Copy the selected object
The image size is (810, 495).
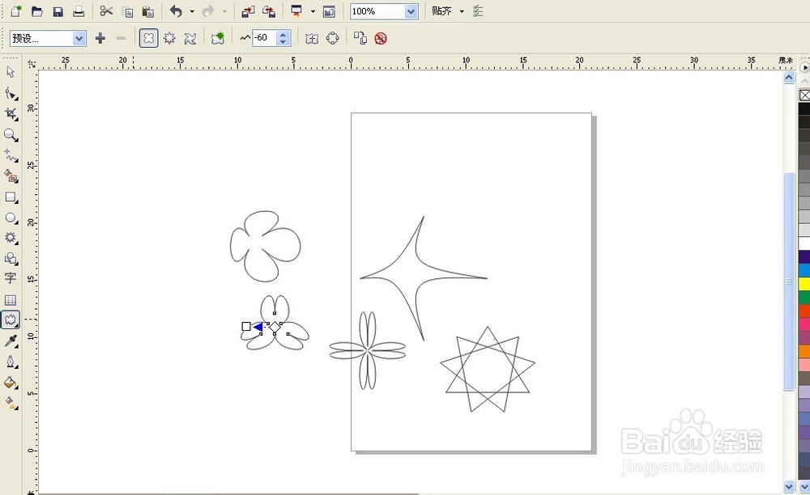pyautogui.click(x=127, y=11)
